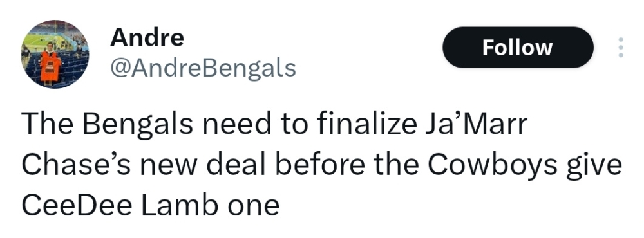The height and width of the screenshot is (238, 644).
Task: Select the word Bengals in the tweet
Action: 138,125
